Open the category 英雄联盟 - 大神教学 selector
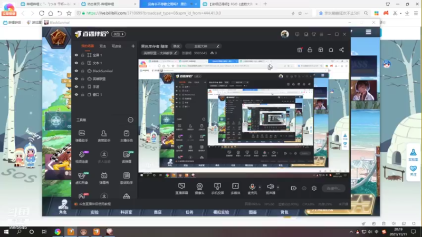422x237 pixels. coord(160,53)
